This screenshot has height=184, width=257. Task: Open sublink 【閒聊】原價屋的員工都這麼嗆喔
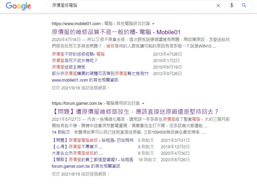(92, 160)
